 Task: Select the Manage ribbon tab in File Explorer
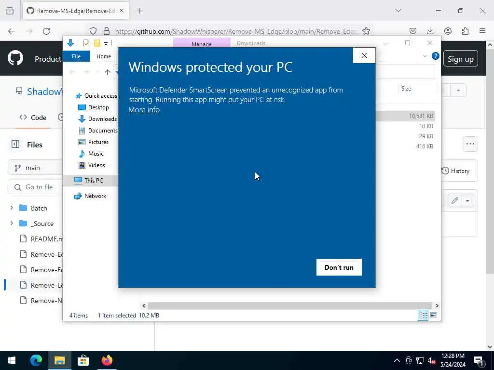click(202, 44)
